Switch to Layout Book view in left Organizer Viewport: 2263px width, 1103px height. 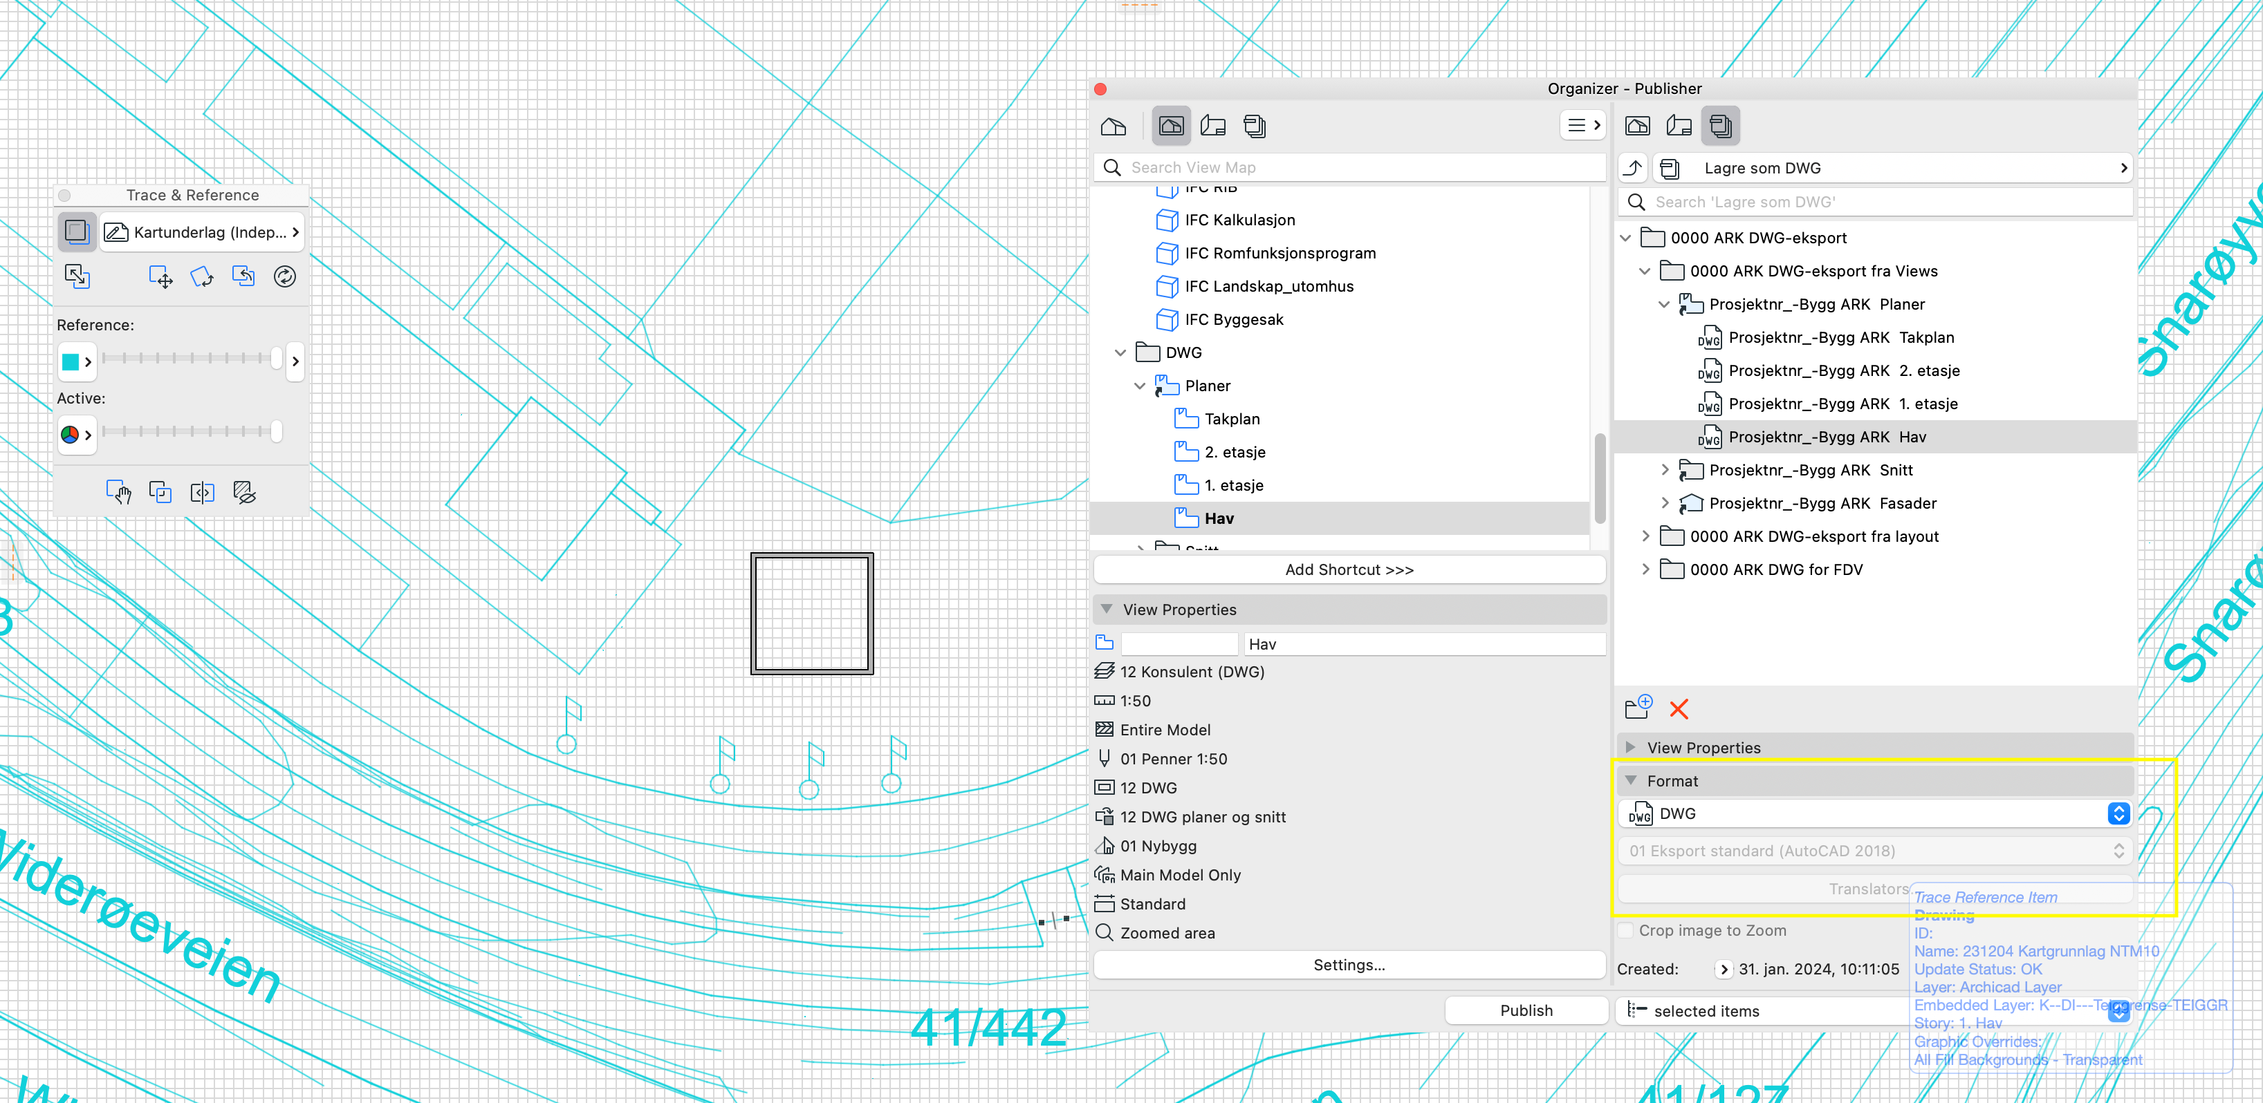coord(1213,126)
